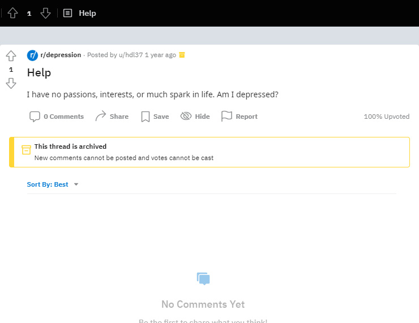Open user u/hdl37 profile link

pyautogui.click(x=131, y=55)
